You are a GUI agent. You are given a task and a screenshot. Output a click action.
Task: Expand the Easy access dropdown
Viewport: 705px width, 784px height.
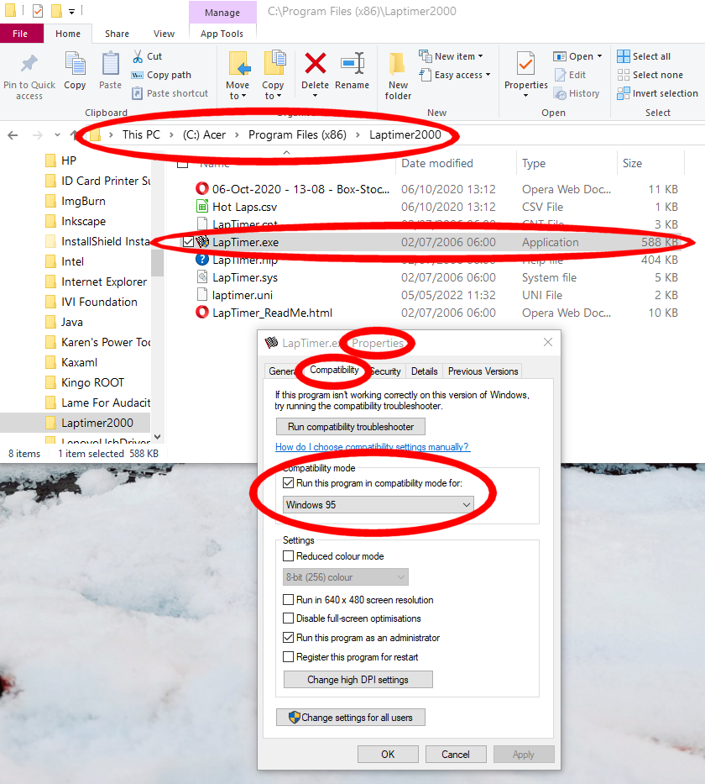458,75
